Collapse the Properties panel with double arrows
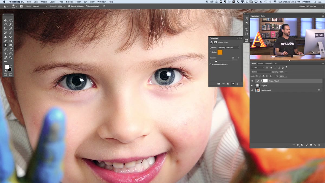 (238, 38)
